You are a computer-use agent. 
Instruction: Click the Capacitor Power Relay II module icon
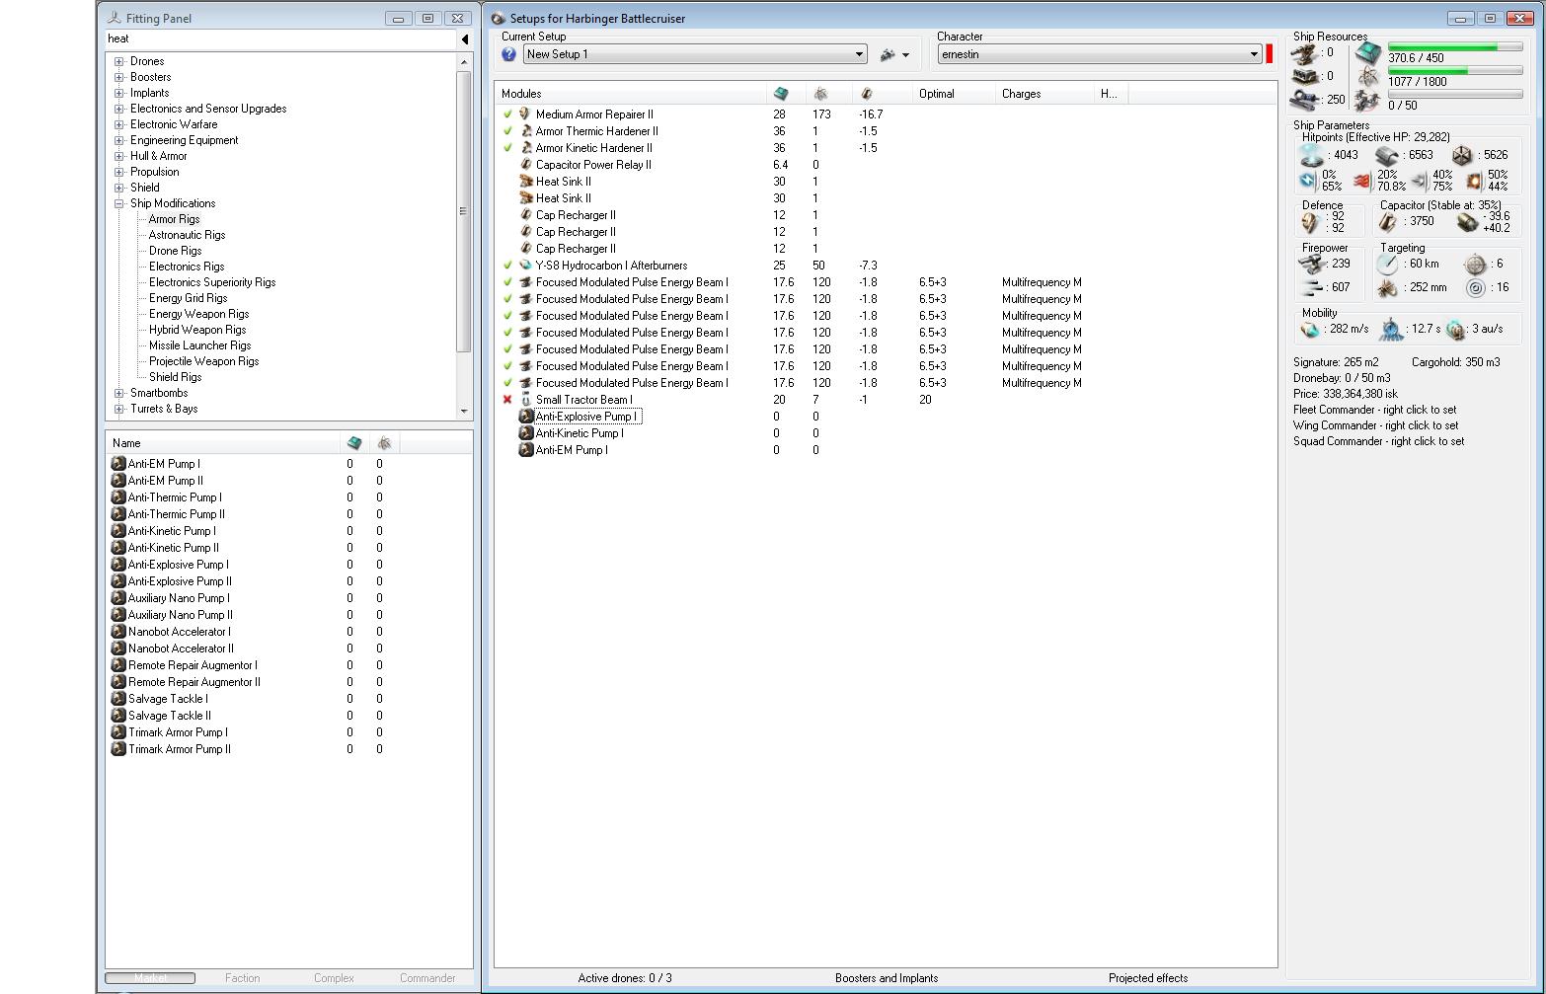(x=526, y=165)
